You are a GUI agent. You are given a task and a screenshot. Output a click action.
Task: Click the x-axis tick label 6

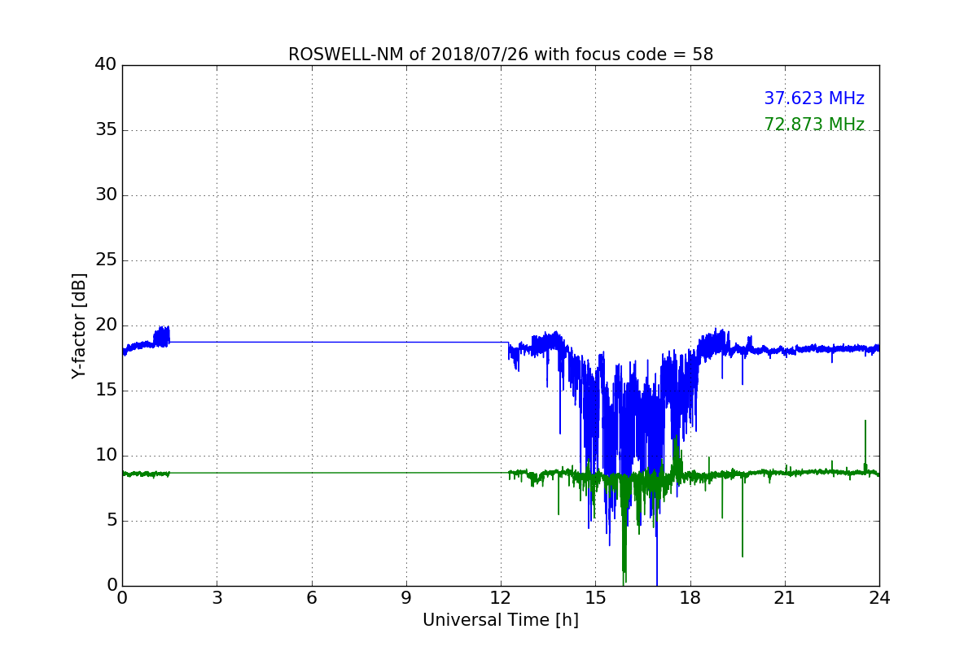point(311,597)
